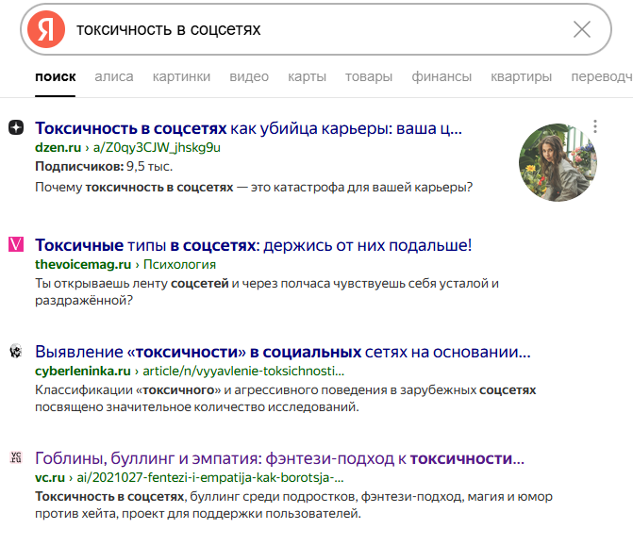Click the «Подписчиков: 9,5 тыс.» text
Image resolution: width=633 pixels, height=546 pixels.
coord(104,166)
